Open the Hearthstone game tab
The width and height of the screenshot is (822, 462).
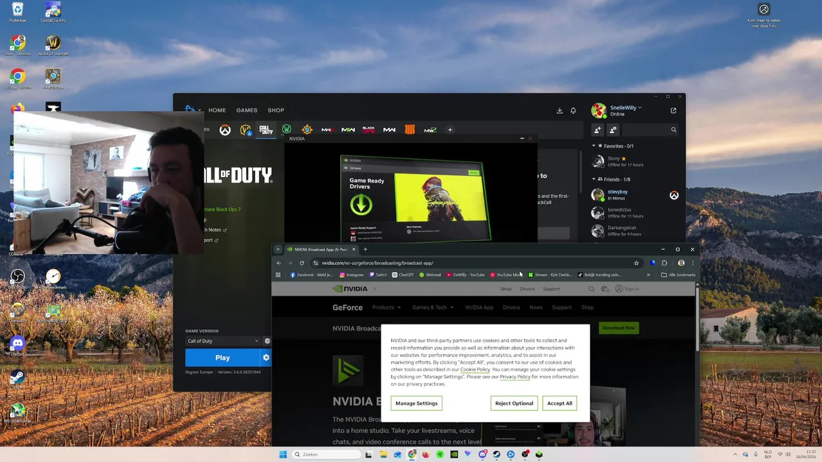click(x=307, y=130)
